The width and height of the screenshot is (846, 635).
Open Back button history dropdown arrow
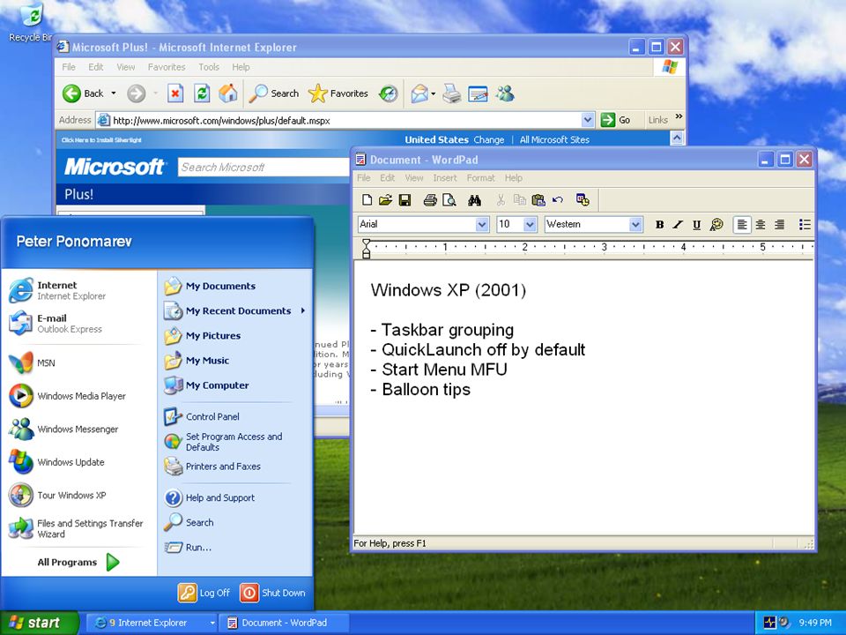coord(114,93)
